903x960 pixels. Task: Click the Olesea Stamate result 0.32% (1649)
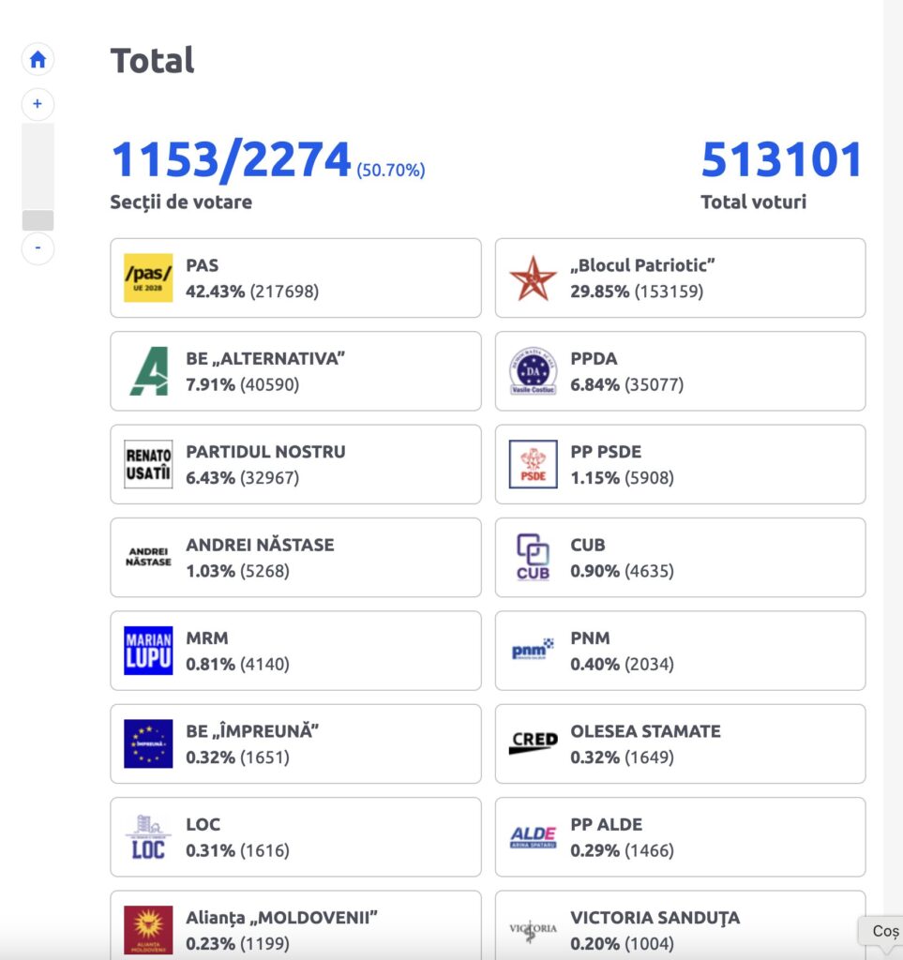coord(622,757)
